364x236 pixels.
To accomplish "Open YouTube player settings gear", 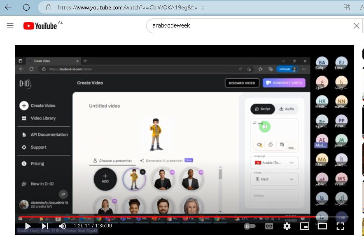I will coord(287,226).
